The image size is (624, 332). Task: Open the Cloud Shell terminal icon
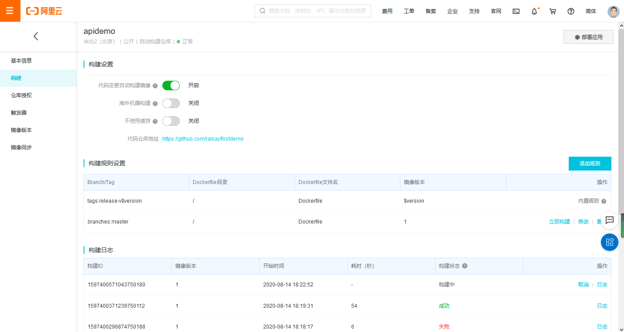516,11
